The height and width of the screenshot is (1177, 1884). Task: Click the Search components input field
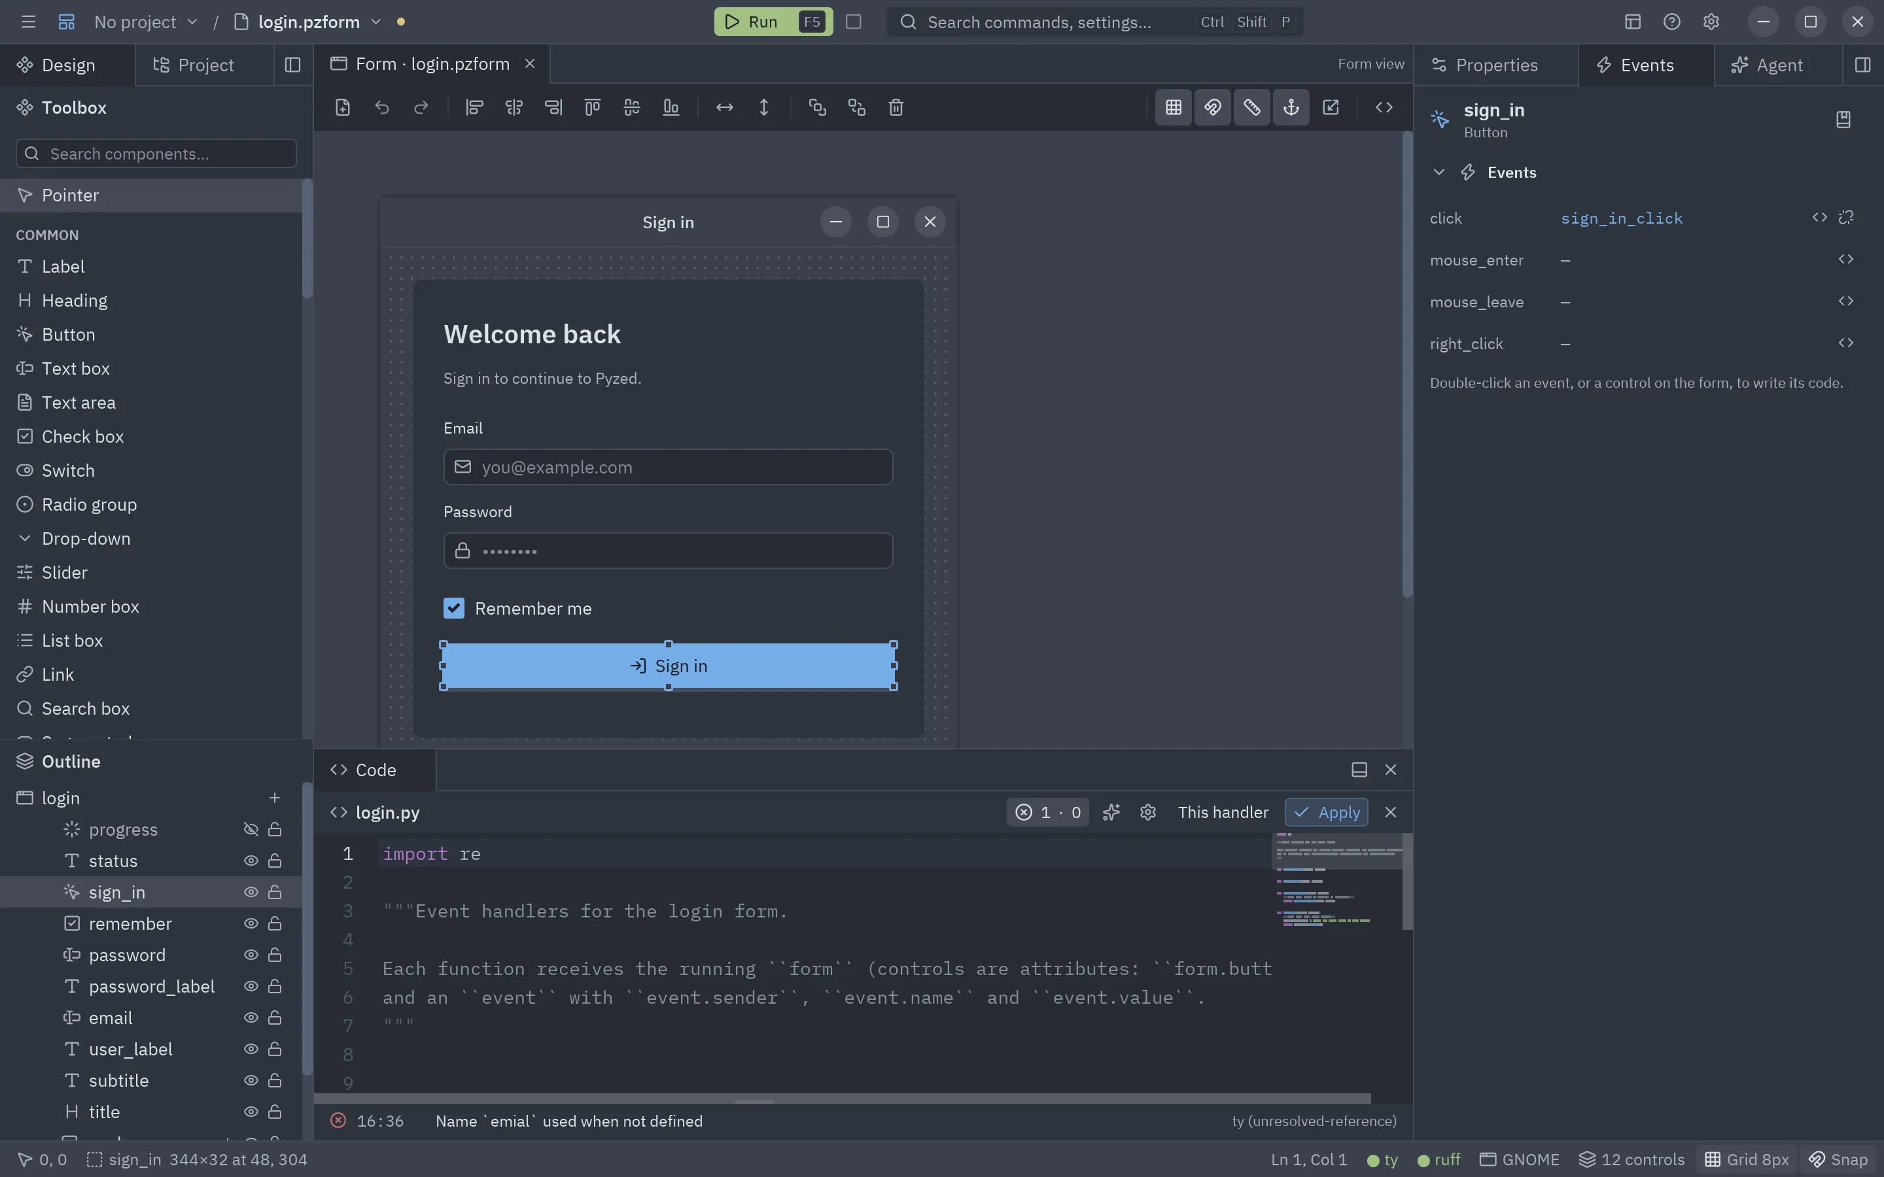pyautogui.click(x=156, y=154)
